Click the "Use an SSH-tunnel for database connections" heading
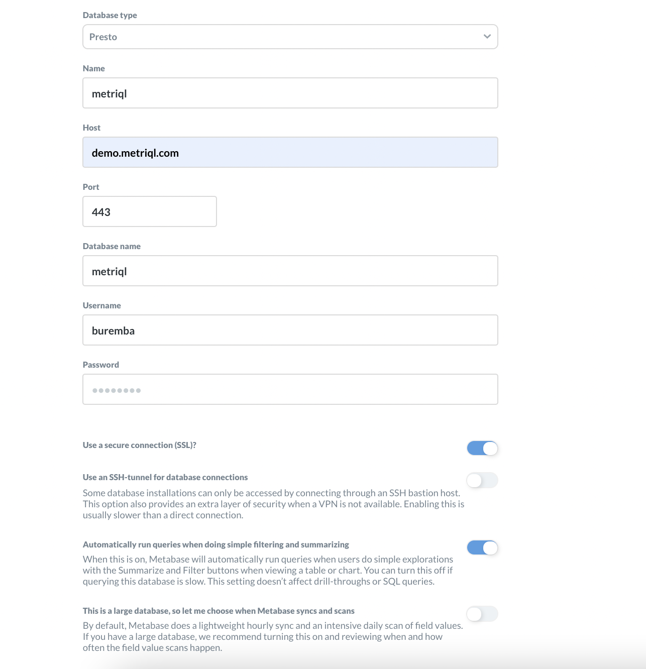646x669 pixels. coord(165,477)
